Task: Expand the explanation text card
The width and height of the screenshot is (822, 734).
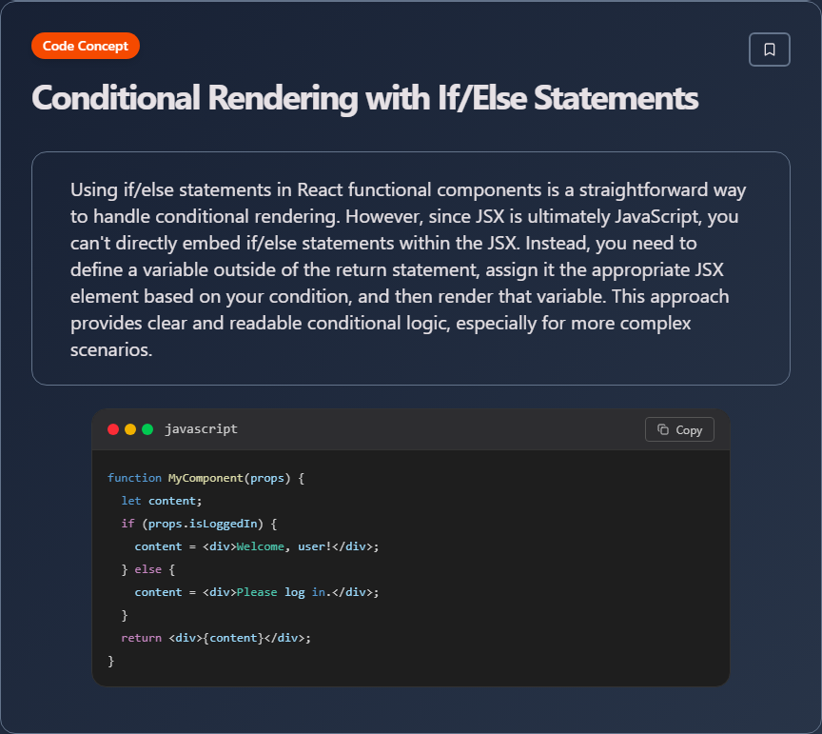Action: pyautogui.click(x=411, y=268)
